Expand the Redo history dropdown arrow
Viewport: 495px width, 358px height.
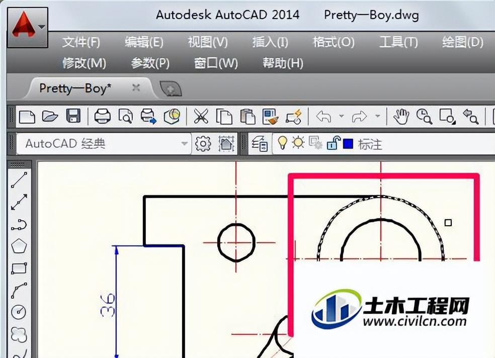point(378,116)
